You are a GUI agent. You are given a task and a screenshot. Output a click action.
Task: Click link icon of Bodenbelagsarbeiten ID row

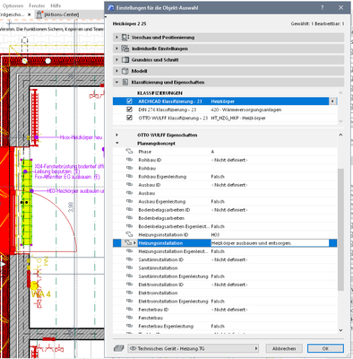tap(129, 210)
